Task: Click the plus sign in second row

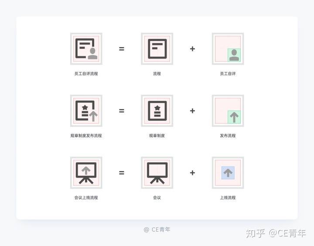Action: [192, 111]
